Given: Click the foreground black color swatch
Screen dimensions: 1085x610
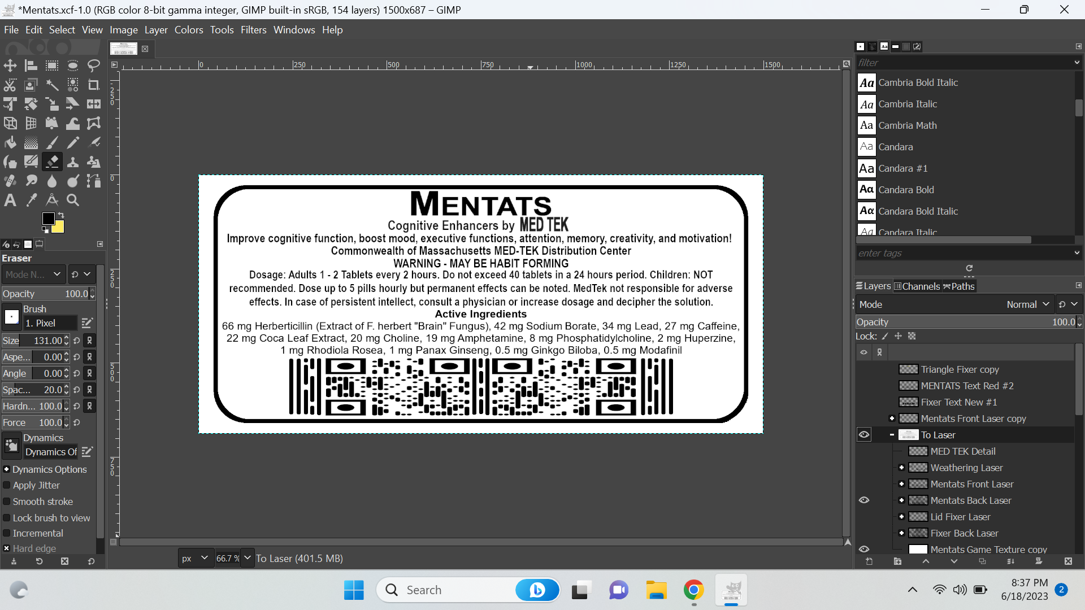Looking at the screenshot, I should (48, 219).
